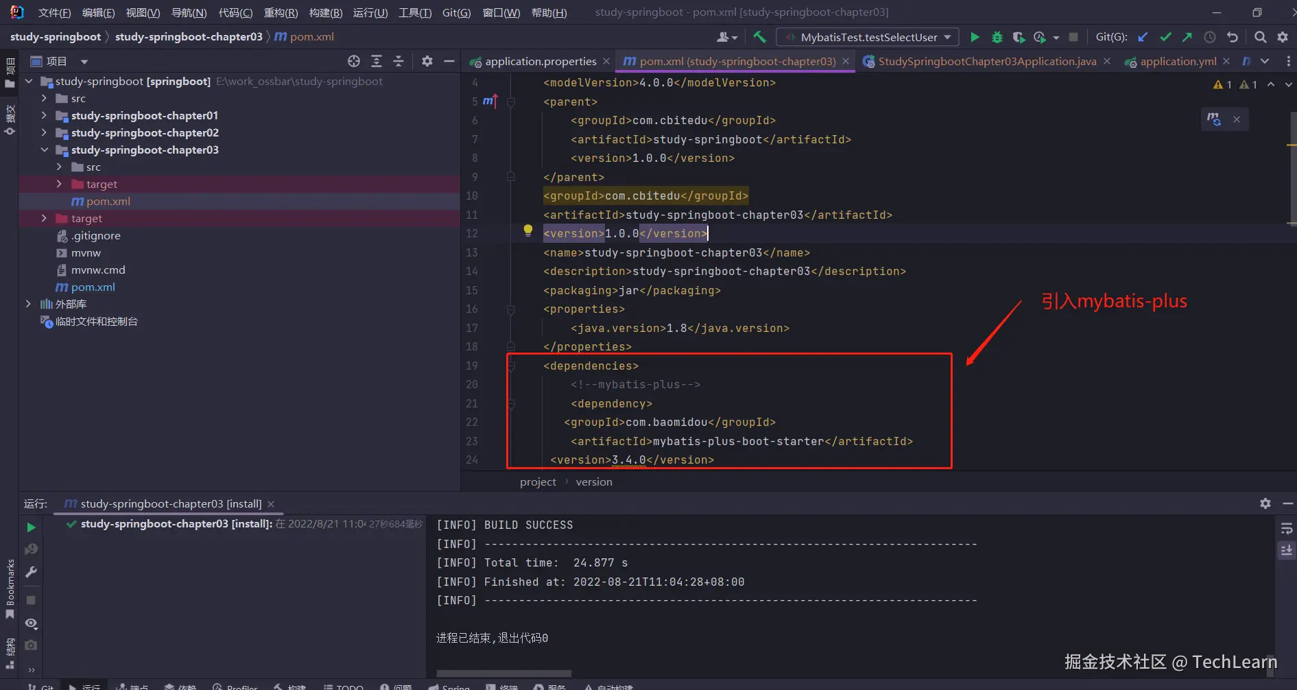Click the version breadcrumb below the editor
The width and height of the screenshot is (1297, 690).
(594, 481)
